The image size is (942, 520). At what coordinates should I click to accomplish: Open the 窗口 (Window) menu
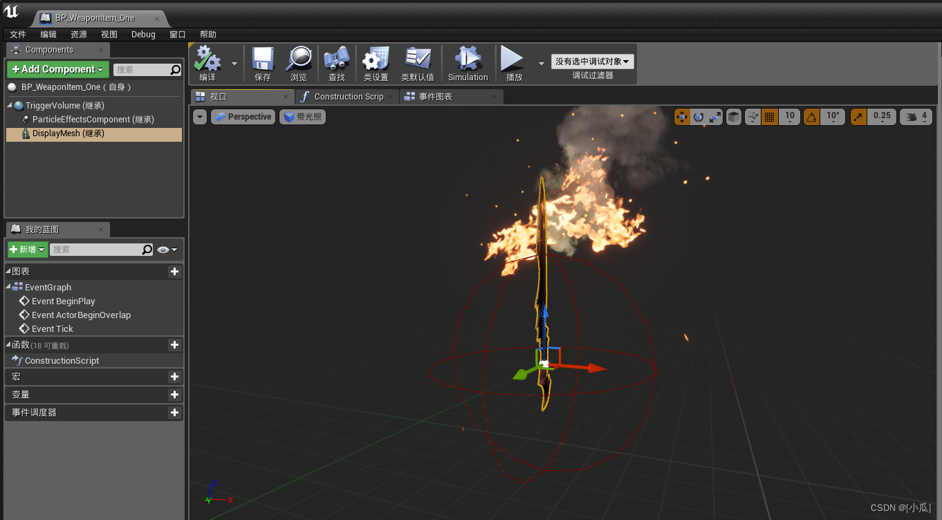[178, 35]
